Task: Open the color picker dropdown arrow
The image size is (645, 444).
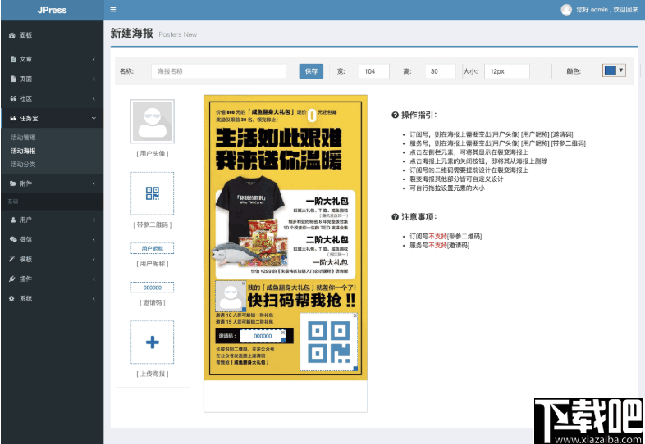Action: (620, 70)
